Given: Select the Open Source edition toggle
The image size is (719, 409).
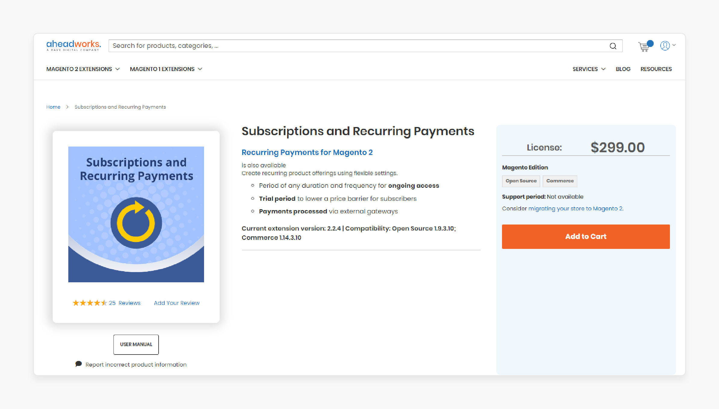Looking at the screenshot, I should 521,181.
